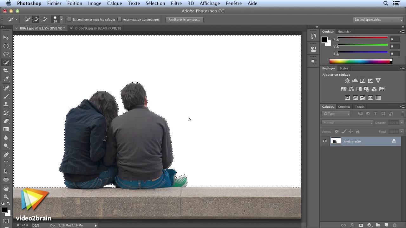Open the Réglages panel flyout menu
Viewport: 406px width, 228px height.
click(x=402, y=68)
